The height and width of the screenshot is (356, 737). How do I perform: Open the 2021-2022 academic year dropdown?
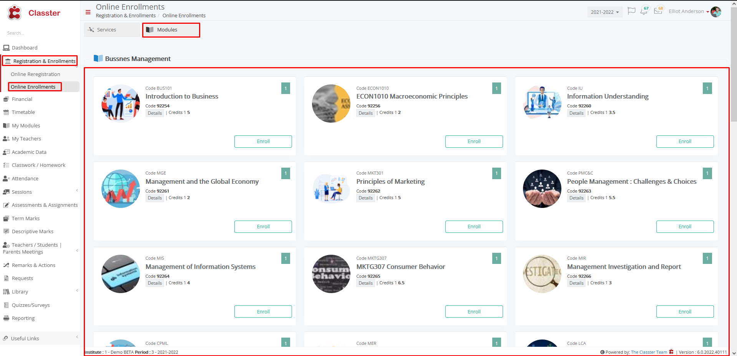[605, 12]
